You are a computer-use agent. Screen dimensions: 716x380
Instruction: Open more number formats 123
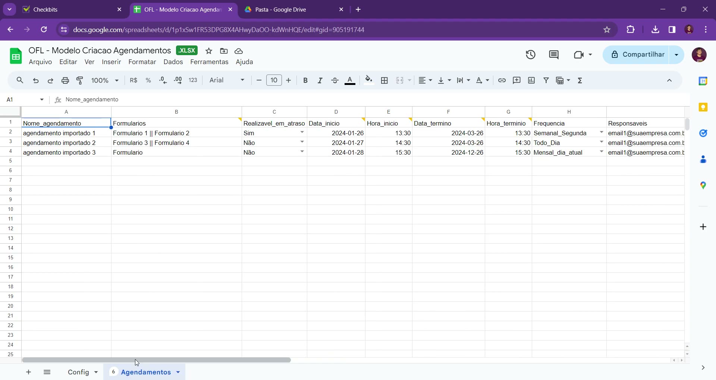click(193, 80)
